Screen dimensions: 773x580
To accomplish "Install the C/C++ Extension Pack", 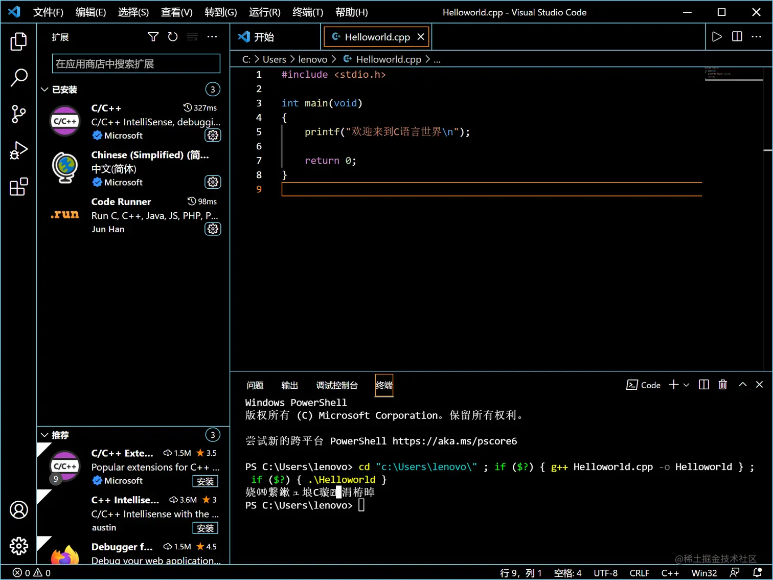I will pyautogui.click(x=205, y=481).
